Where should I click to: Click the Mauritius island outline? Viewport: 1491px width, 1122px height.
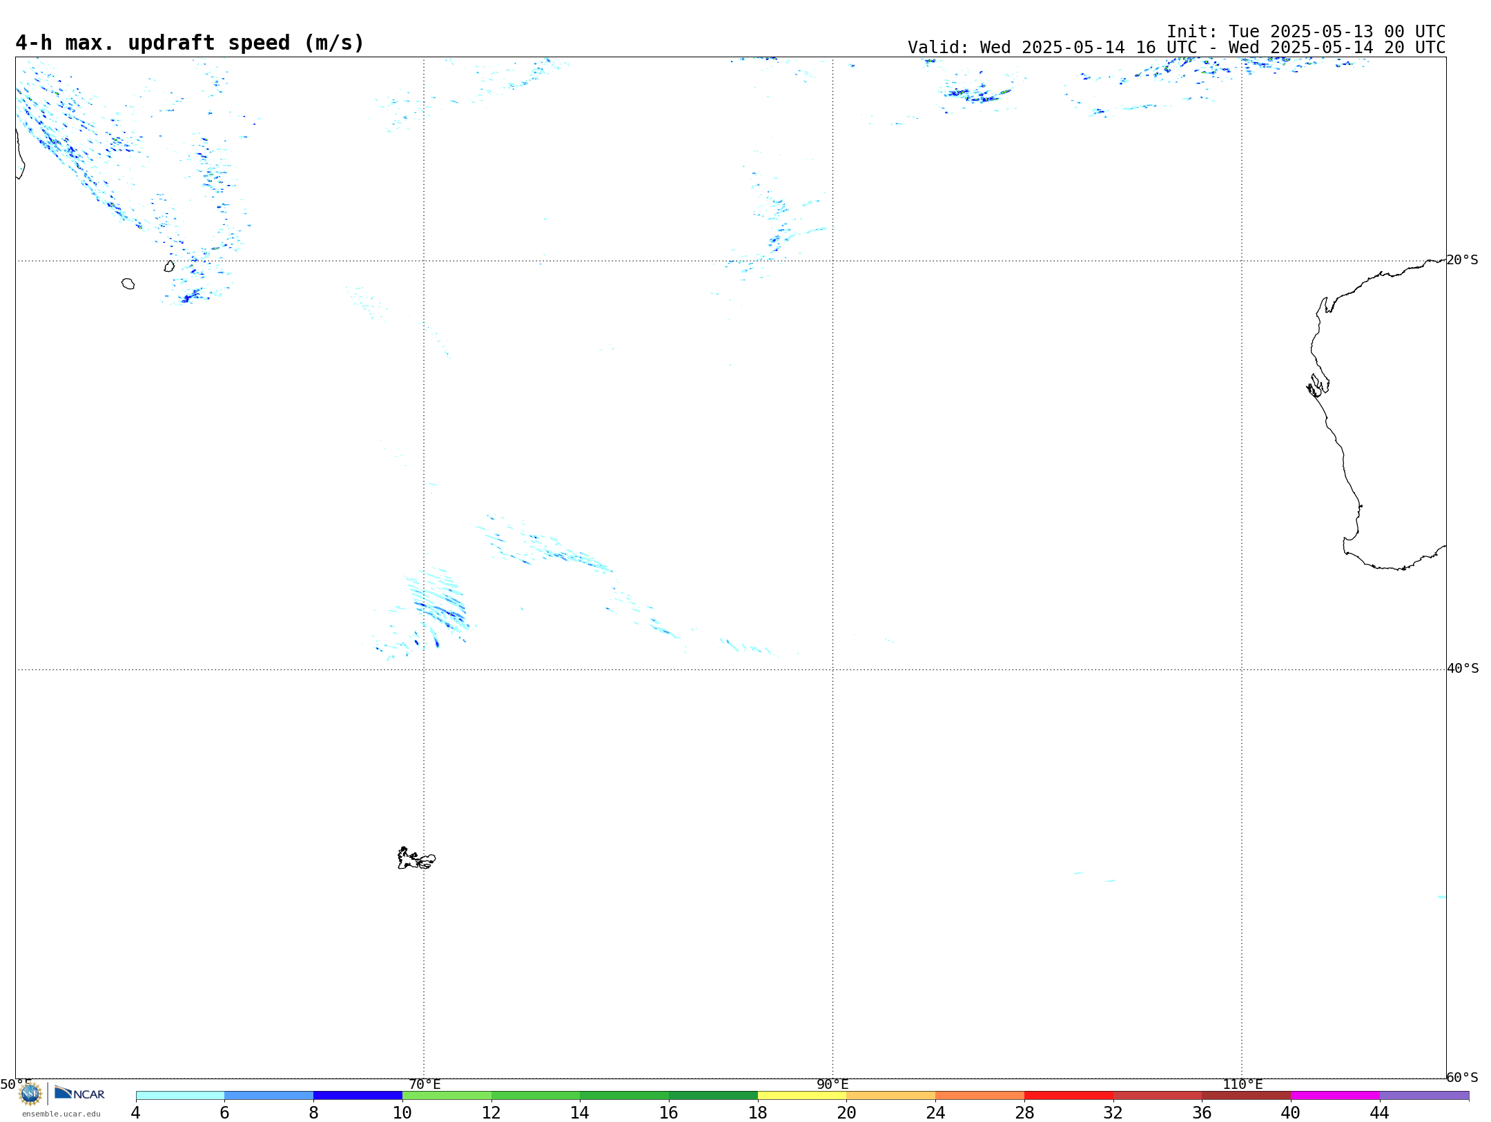[x=169, y=266]
